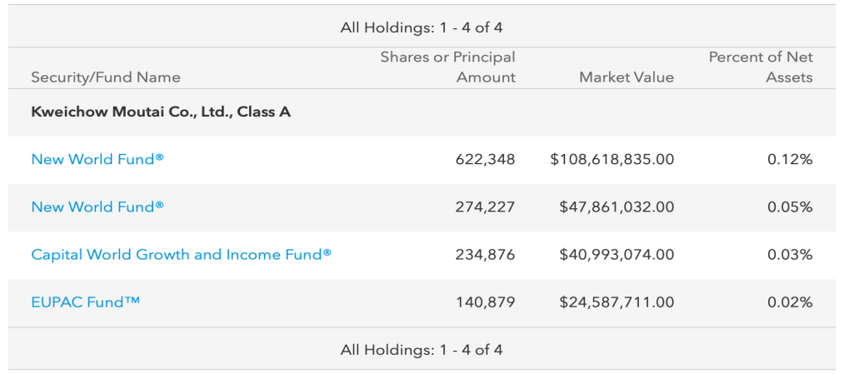Open Capital World Growth and Income Fund link
Image resolution: width=844 pixels, height=374 pixels.
coord(182,255)
